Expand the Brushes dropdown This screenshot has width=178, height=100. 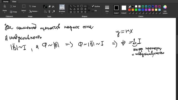62,13
